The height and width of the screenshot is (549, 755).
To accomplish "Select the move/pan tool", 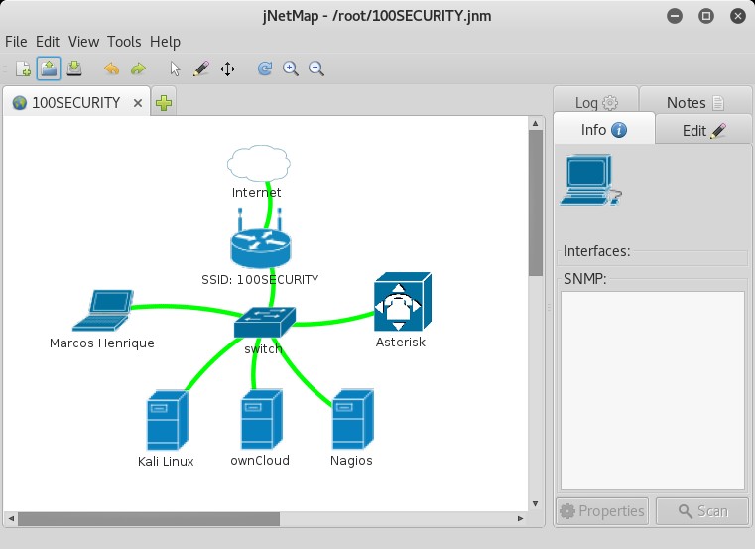I will tap(227, 69).
